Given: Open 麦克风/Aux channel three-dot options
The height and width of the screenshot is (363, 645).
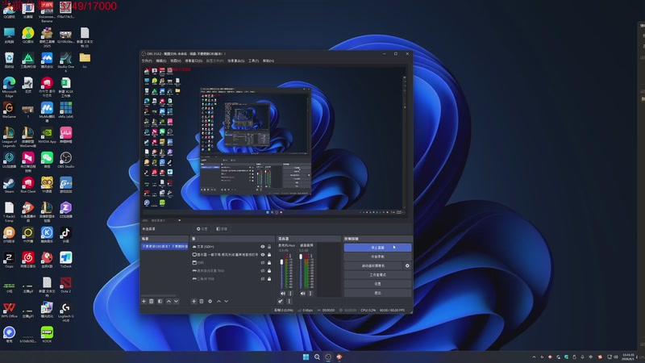Looking at the screenshot, I should click(x=290, y=294).
